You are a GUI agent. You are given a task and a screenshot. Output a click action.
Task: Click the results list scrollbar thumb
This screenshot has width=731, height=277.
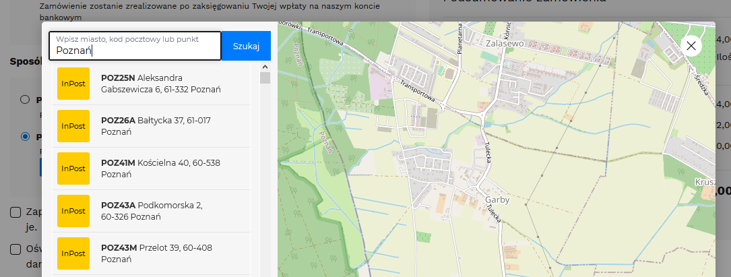tap(265, 78)
